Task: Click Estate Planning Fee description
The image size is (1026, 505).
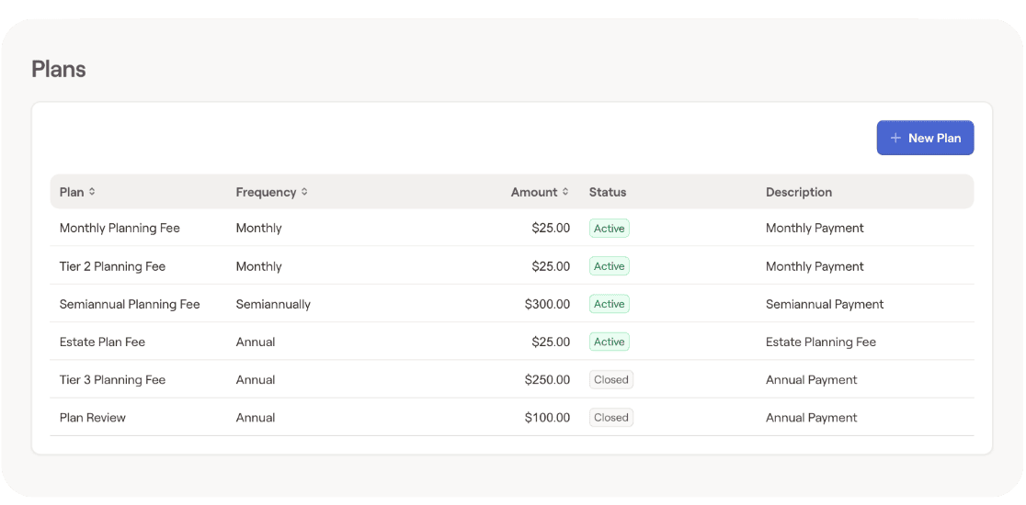Action: coord(821,342)
